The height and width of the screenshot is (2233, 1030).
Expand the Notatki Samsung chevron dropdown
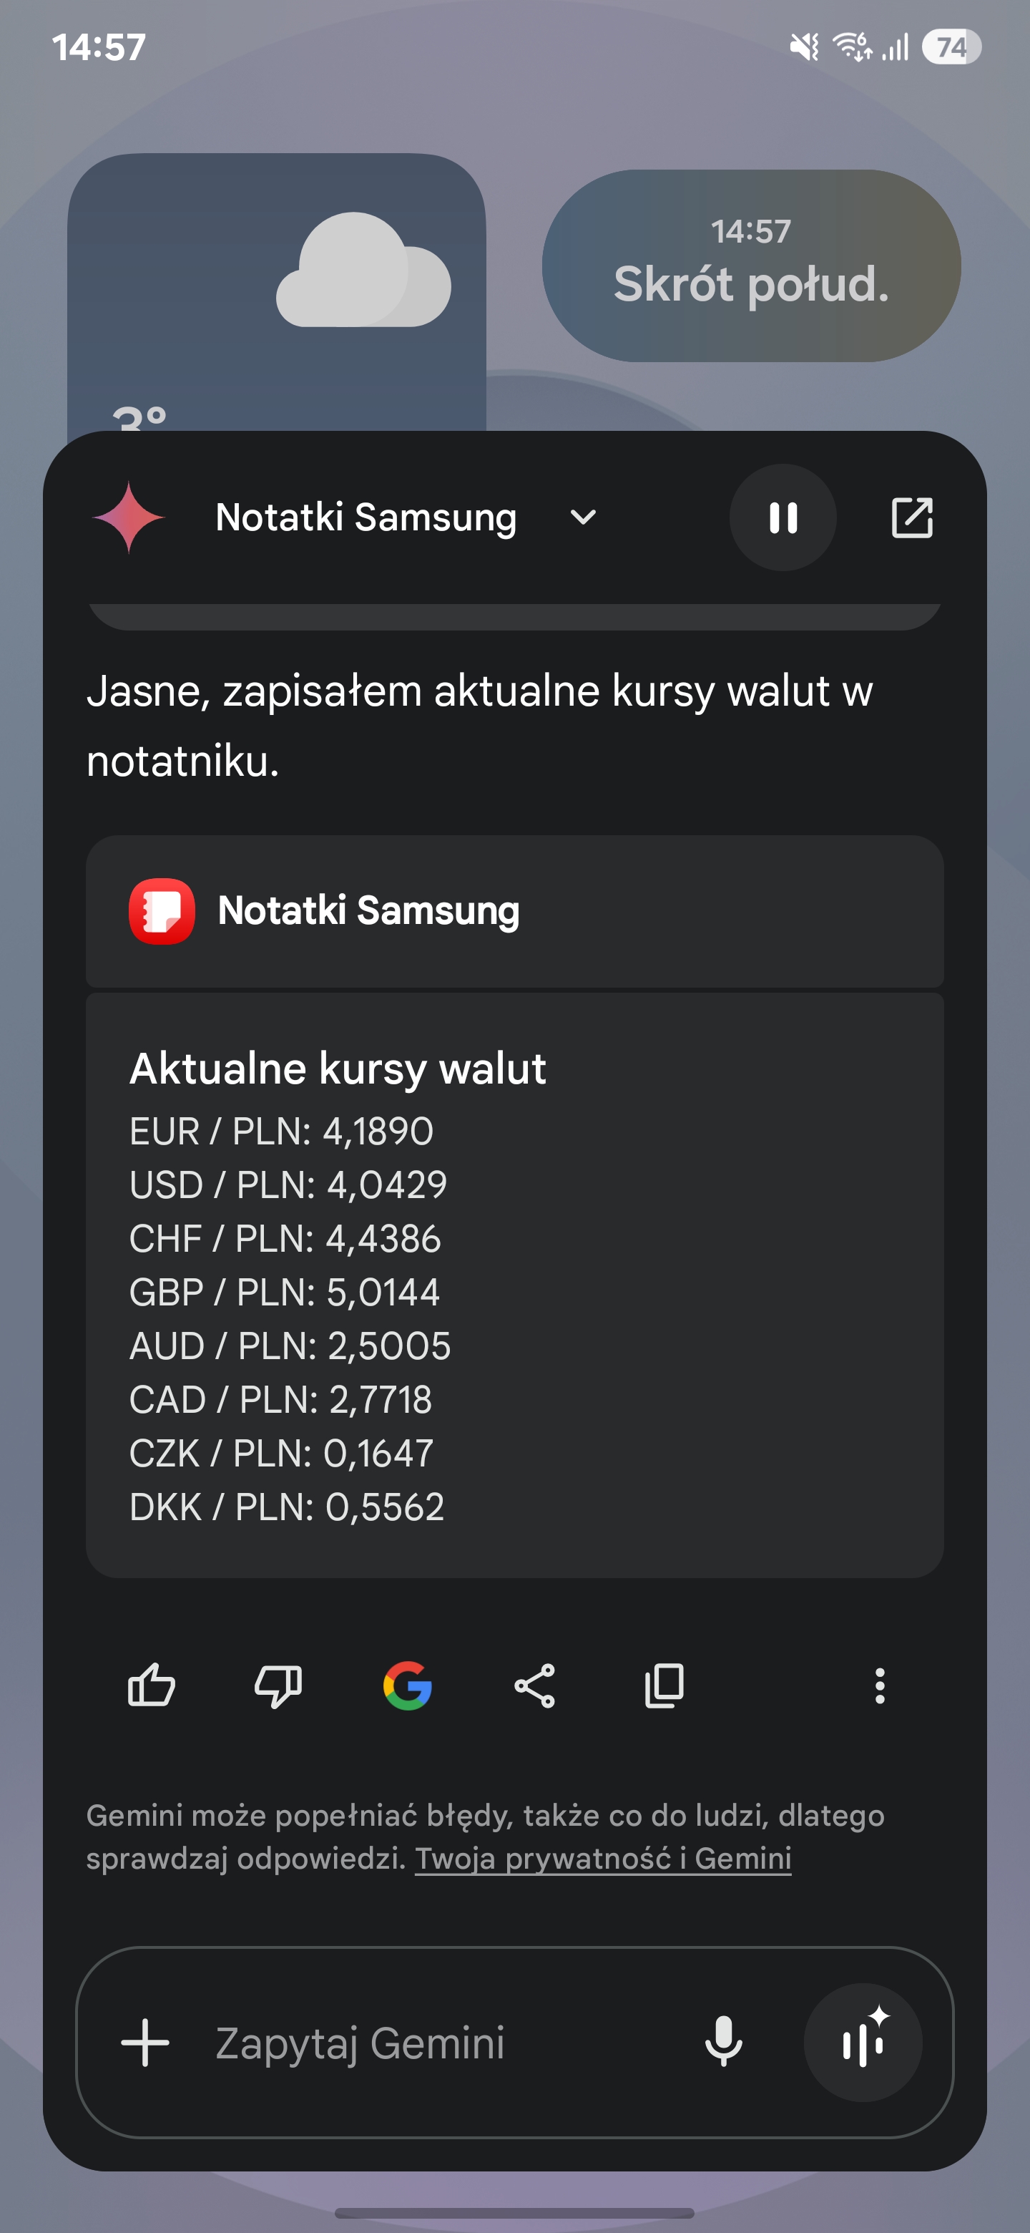583,517
